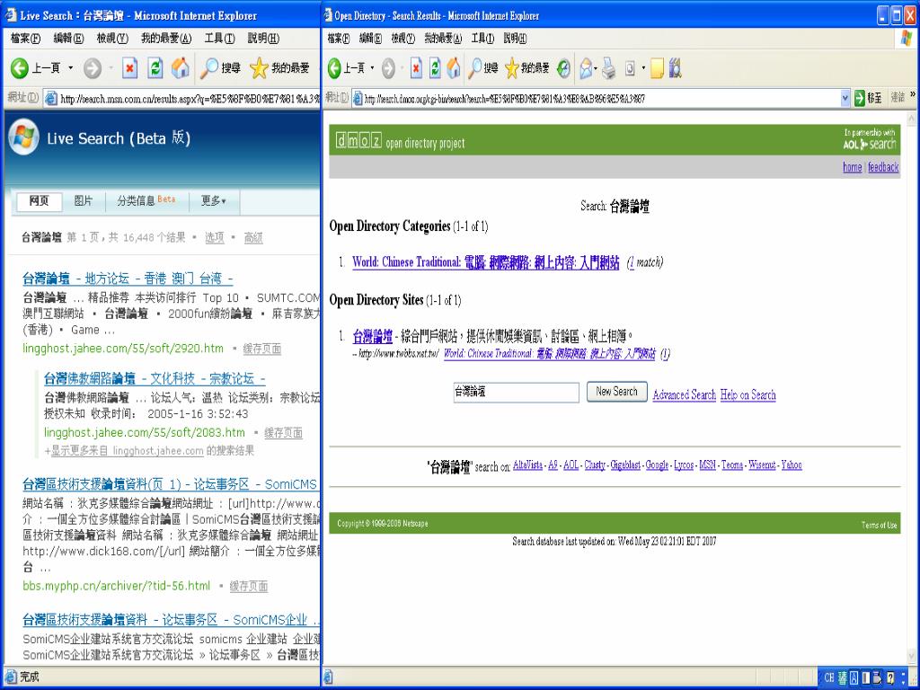Open the dmoz Terms of Use link
Screen dimensions: 920x690
[x=879, y=525]
